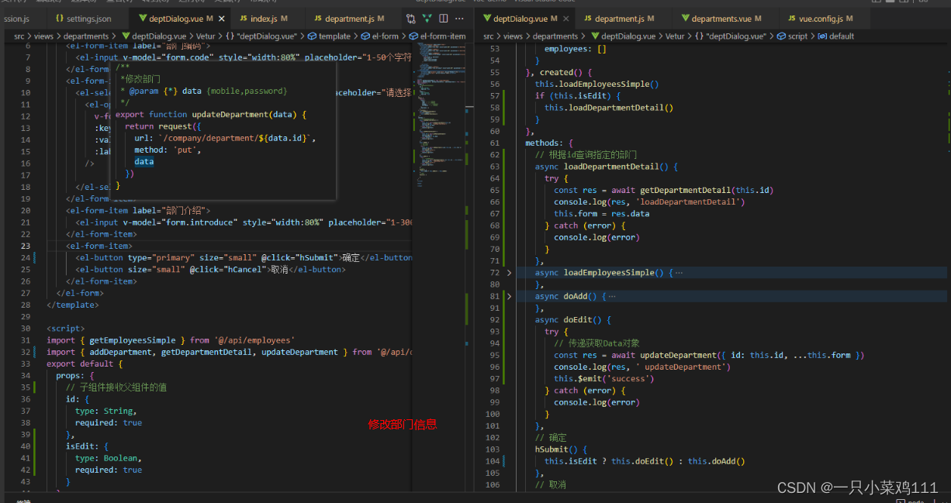The image size is (951, 503).
Task: Expand folded loadEmployeesSimple method at line 72
Action: tap(509, 273)
